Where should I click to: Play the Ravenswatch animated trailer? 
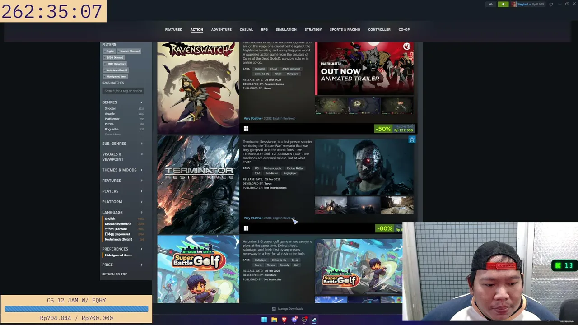tap(364, 69)
